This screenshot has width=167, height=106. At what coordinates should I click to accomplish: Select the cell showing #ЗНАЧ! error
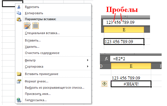(x=131, y=84)
